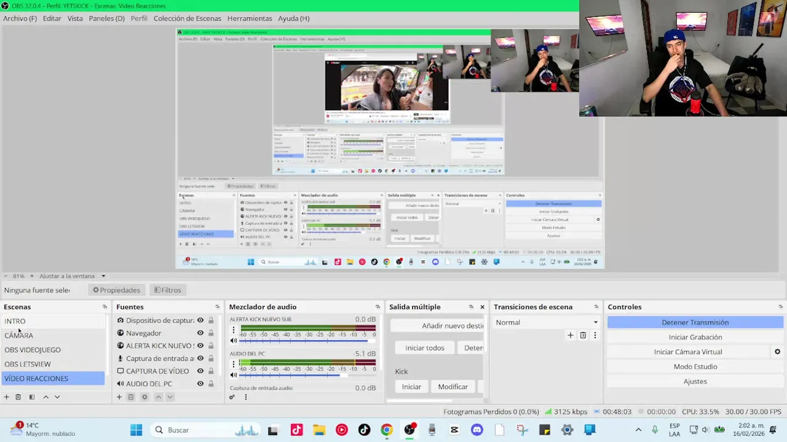The height and width of the screenshot is (442, 787).
Task: Open Ajustes settings button
Action: (x=695, y=381)
